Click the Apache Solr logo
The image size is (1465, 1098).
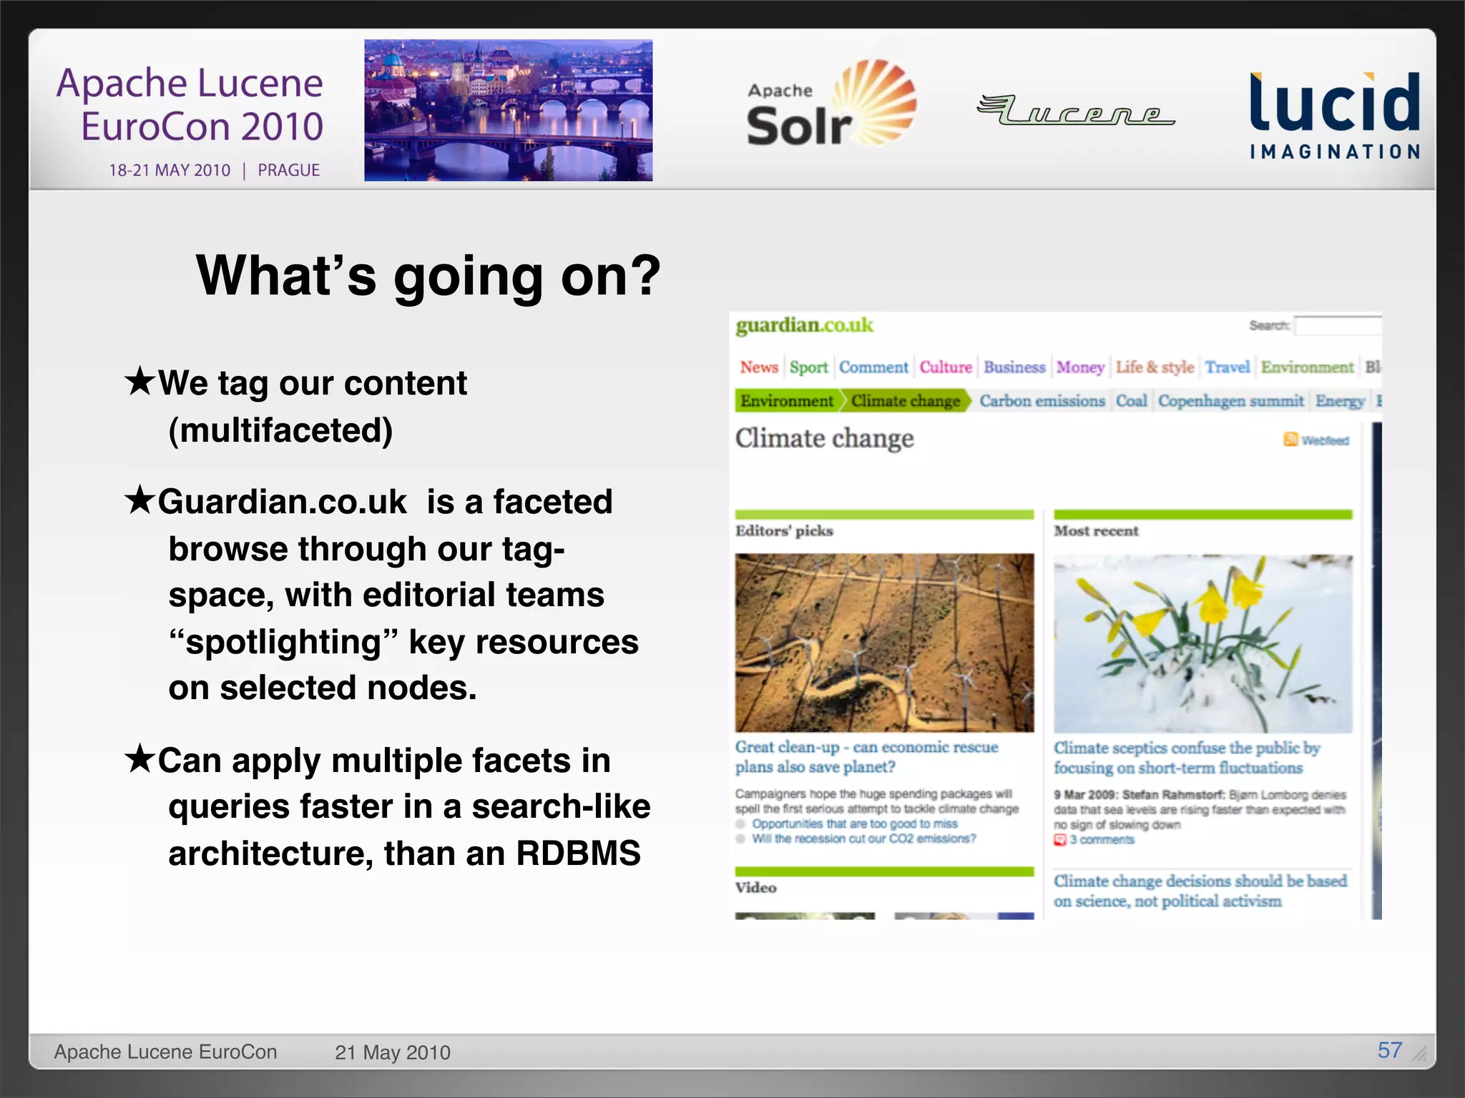tap(831, 104)
